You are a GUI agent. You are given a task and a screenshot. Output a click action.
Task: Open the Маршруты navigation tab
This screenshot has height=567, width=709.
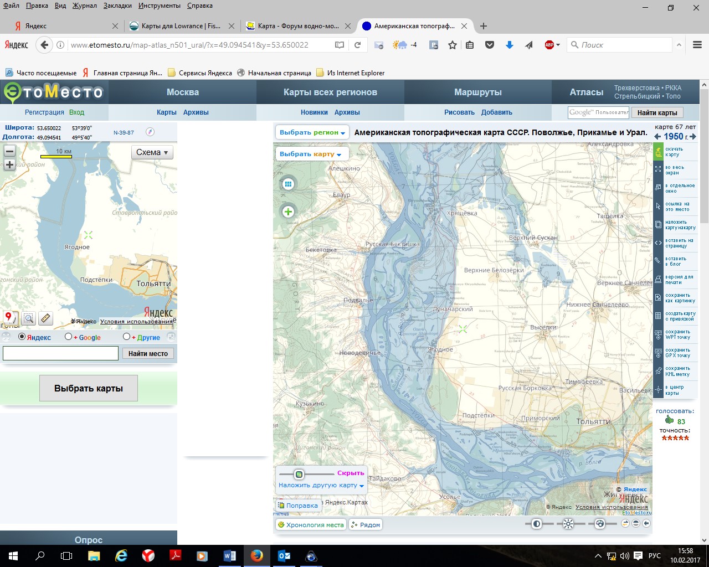pyautogui.click(x=477, y=92)
